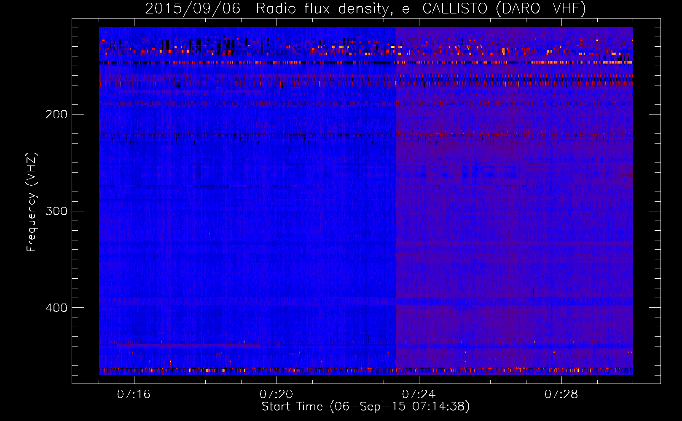Click the '07:16' time tick label
The image size is (682, 421).
pyautogui.click(x=134, y=394)
